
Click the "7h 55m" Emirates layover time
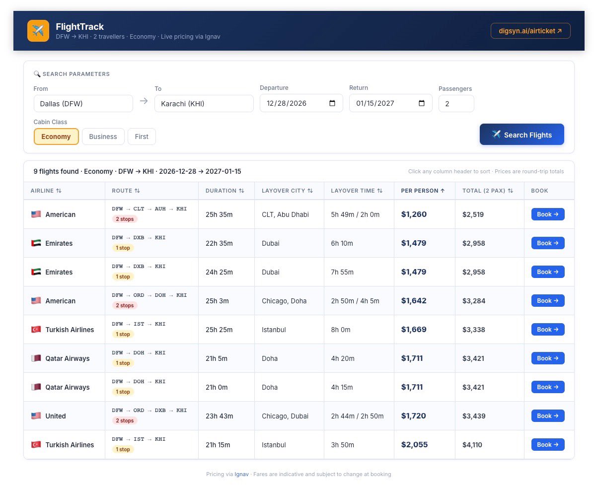coord(342,272)
